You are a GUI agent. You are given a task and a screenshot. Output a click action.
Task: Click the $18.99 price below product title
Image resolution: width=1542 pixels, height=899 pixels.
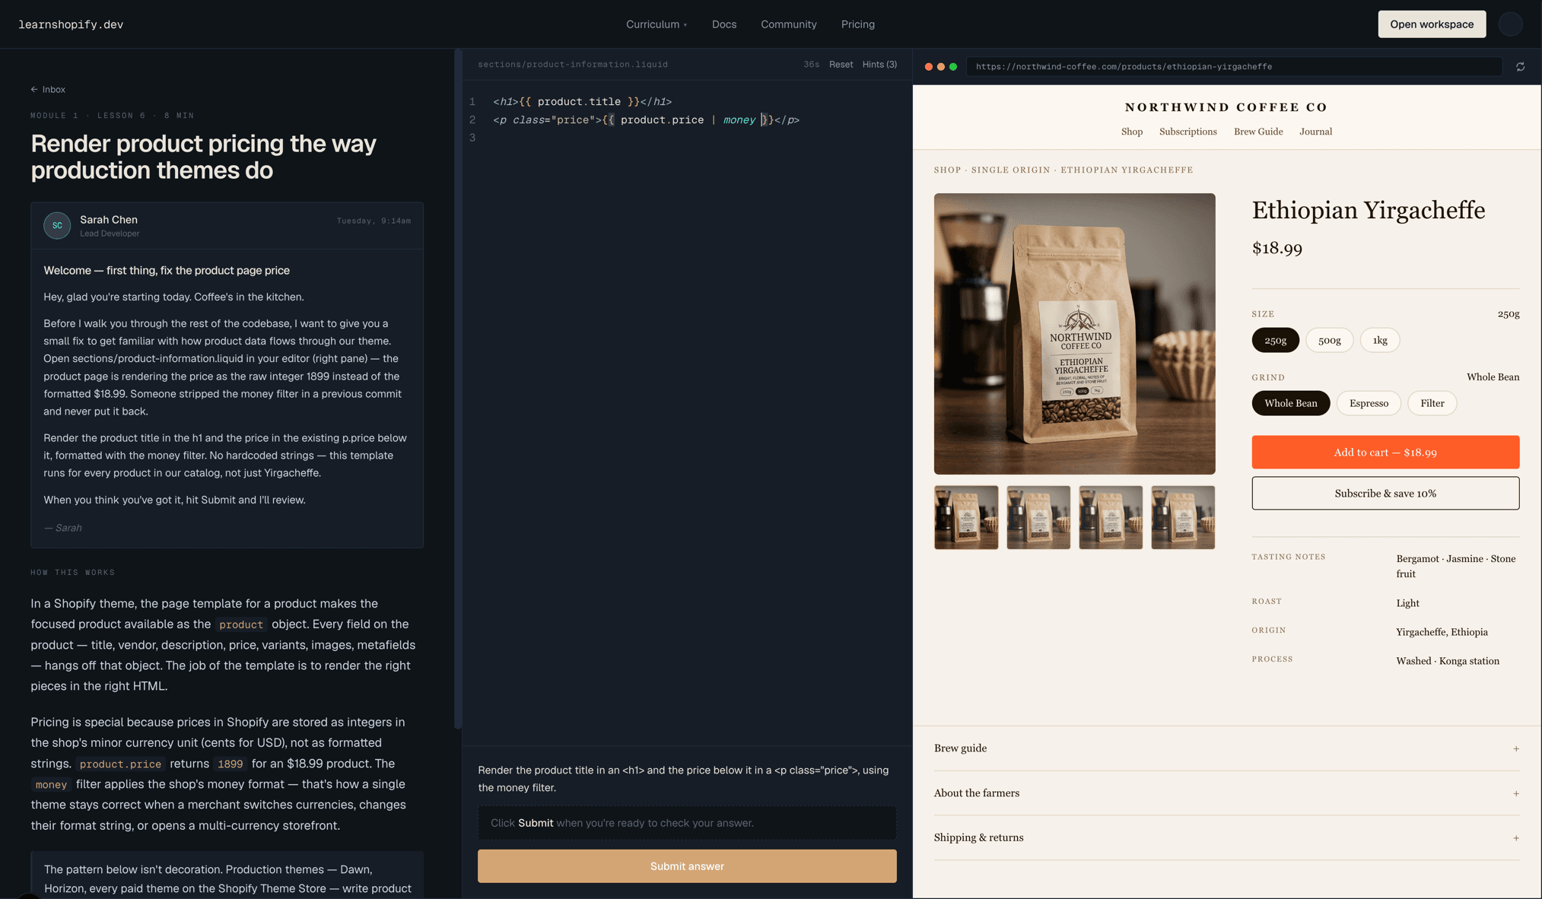coord(1277,249)
